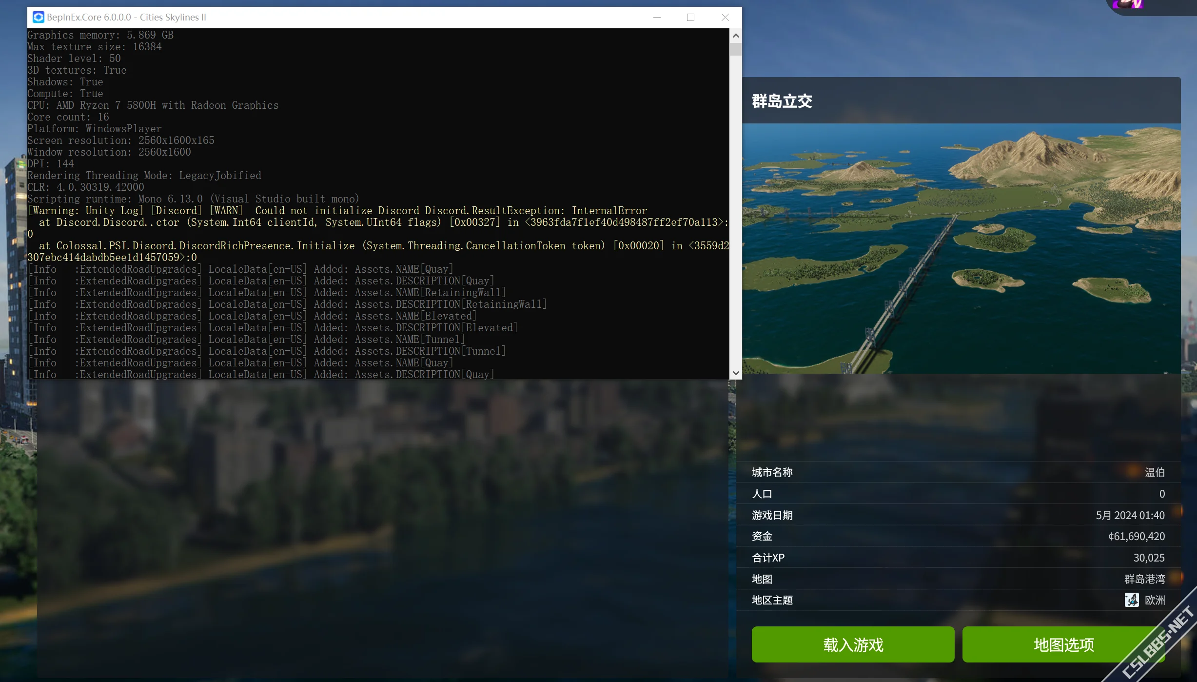
Task: Click the 合计XP label
Action: click(x=768, y=558)
